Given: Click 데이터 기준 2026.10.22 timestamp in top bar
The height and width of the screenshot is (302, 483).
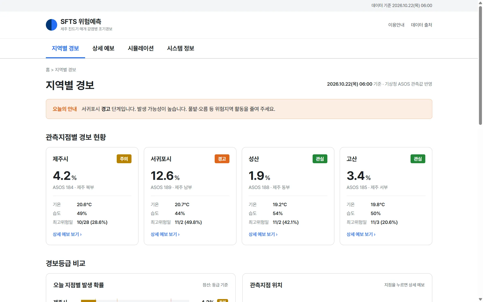Looking at the screenshot, I should pyautogui.click(x=402, y=5).
